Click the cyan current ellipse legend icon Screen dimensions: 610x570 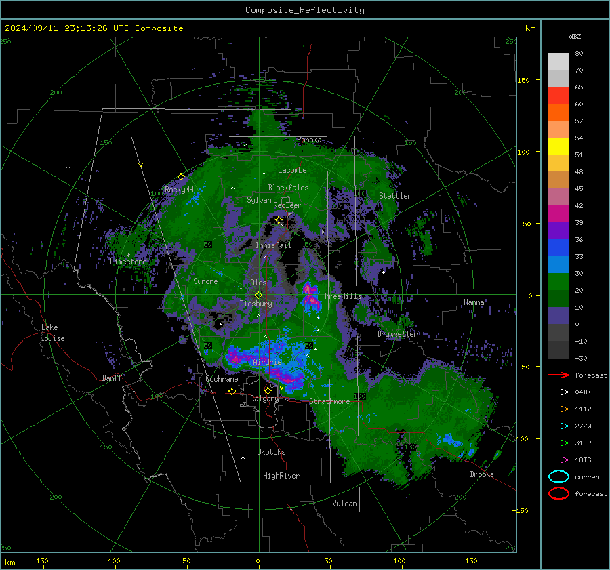point(558,476)
